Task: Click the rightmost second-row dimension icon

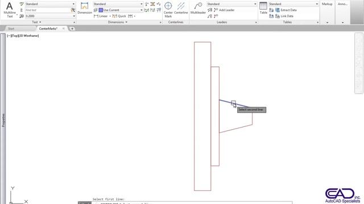Action: click(159, 10)
